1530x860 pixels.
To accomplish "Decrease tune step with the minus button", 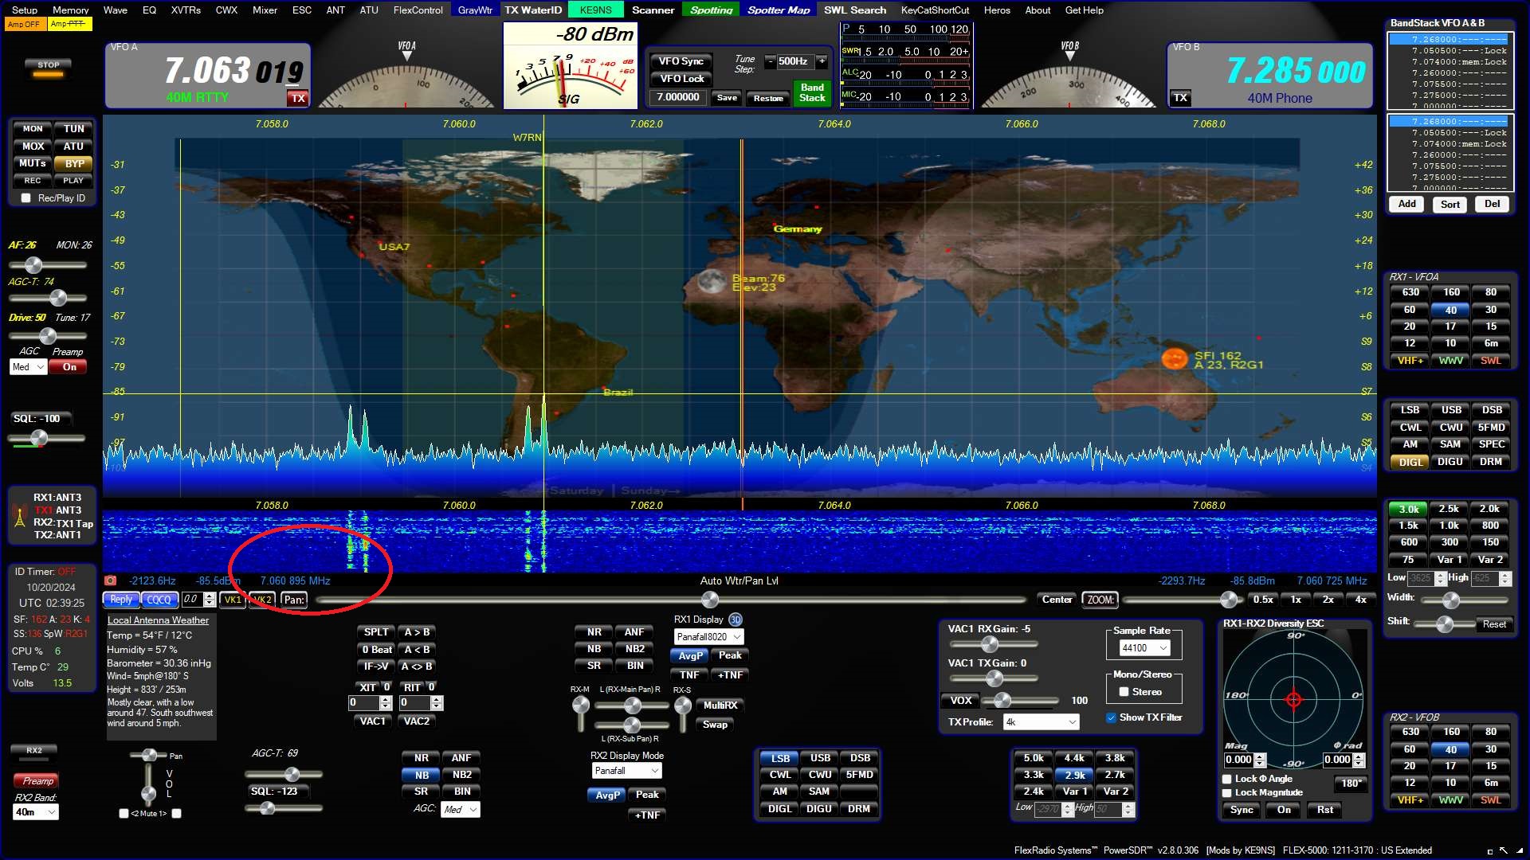I will [770, 61].
